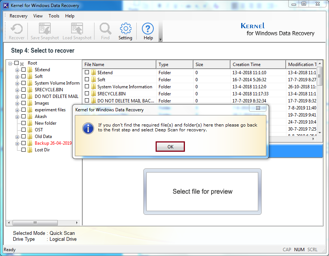The width and height of the screenshot is (329, 256).
Task: Expand the Old Data tree node
Action: tap(17, 137)
